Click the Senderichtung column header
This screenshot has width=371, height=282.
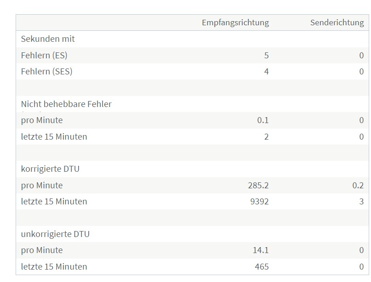pos(337,23)
